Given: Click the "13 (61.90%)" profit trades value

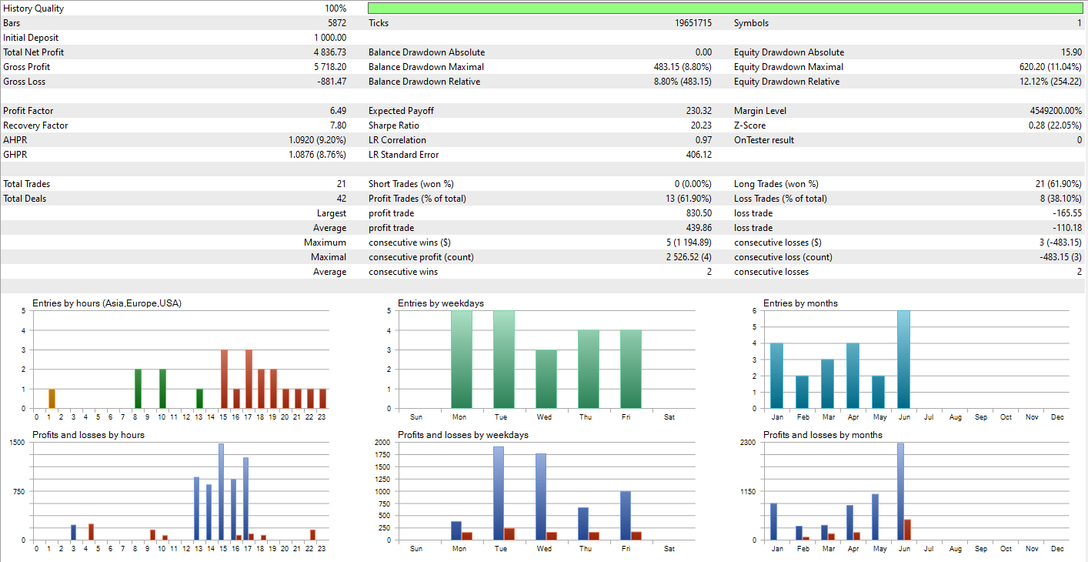Looking at the screenshot, I should click(x=689, y=199).
